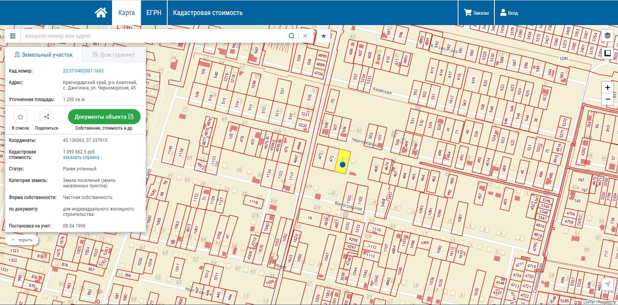This screenshot has height=305, width=618.
Task: Open the Карта tab
Action: point(126,13)
